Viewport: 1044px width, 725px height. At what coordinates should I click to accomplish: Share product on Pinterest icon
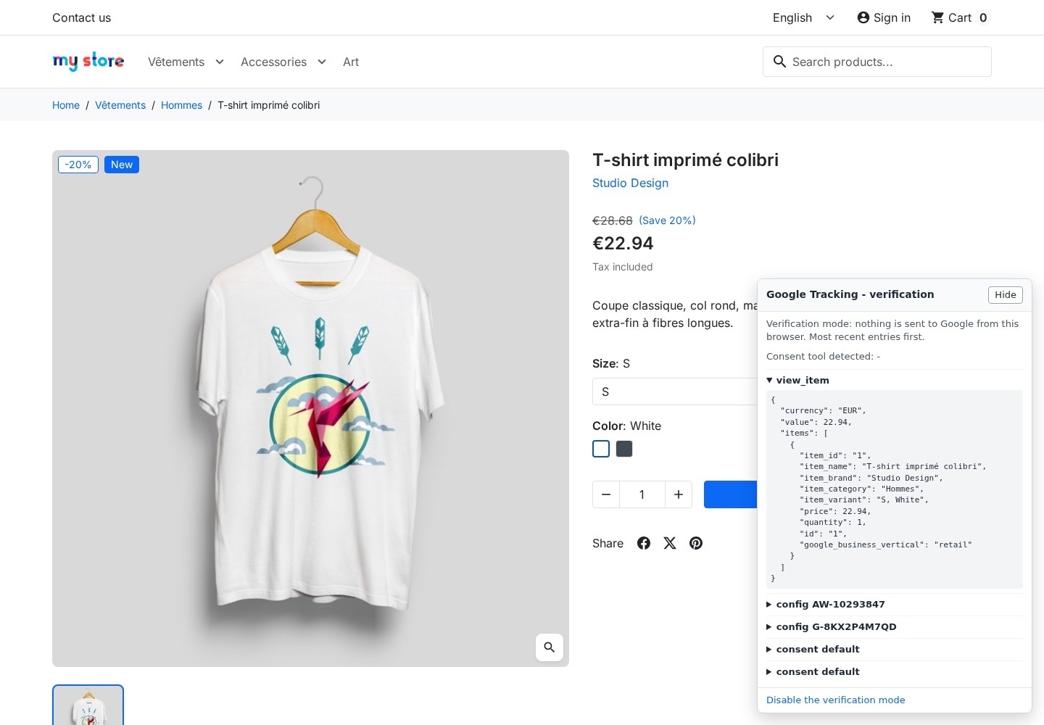coord(696,543)
